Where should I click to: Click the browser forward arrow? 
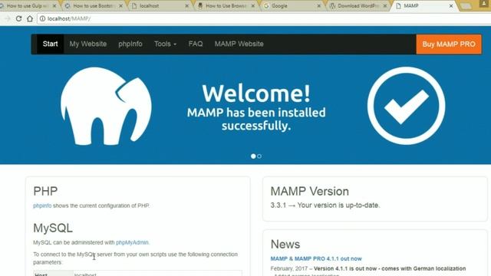(x=8, y=18)
